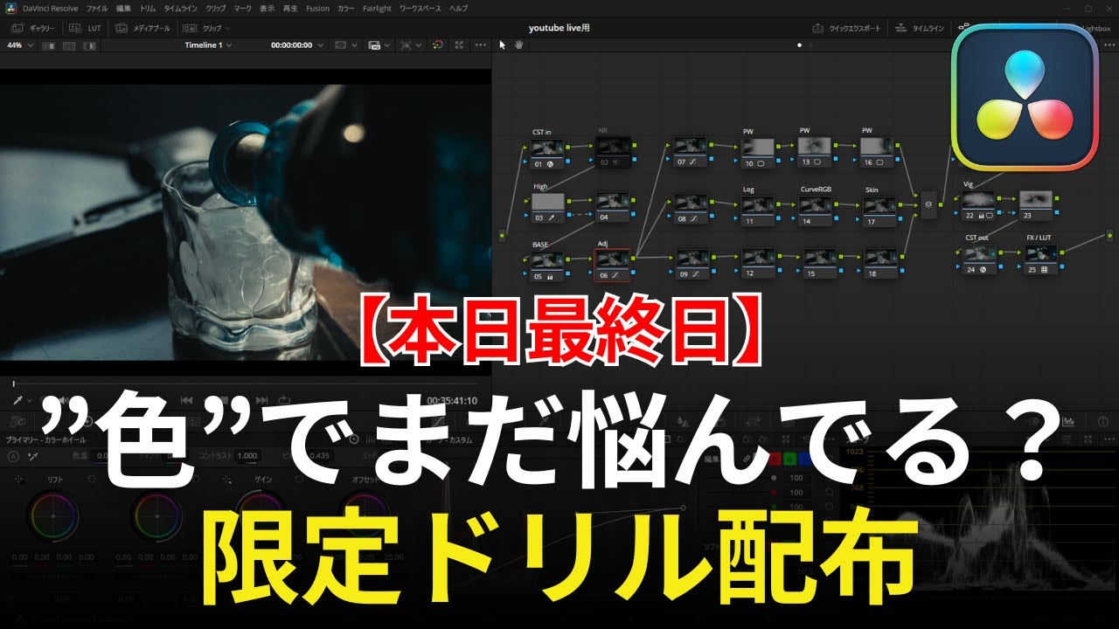The height and width of the screenshot is (629, 1119).
Task: Open the 編集 menu
Action: [124, 8]
